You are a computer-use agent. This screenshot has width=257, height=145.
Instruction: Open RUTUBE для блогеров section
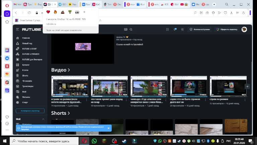(32, 59)
